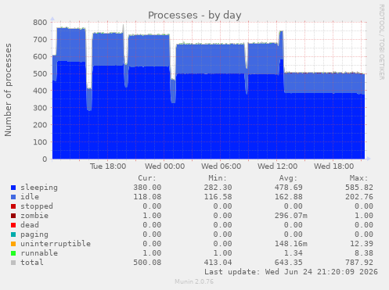Click the 'Avg:' column header

pyautogui.click(x=288, y=178)
